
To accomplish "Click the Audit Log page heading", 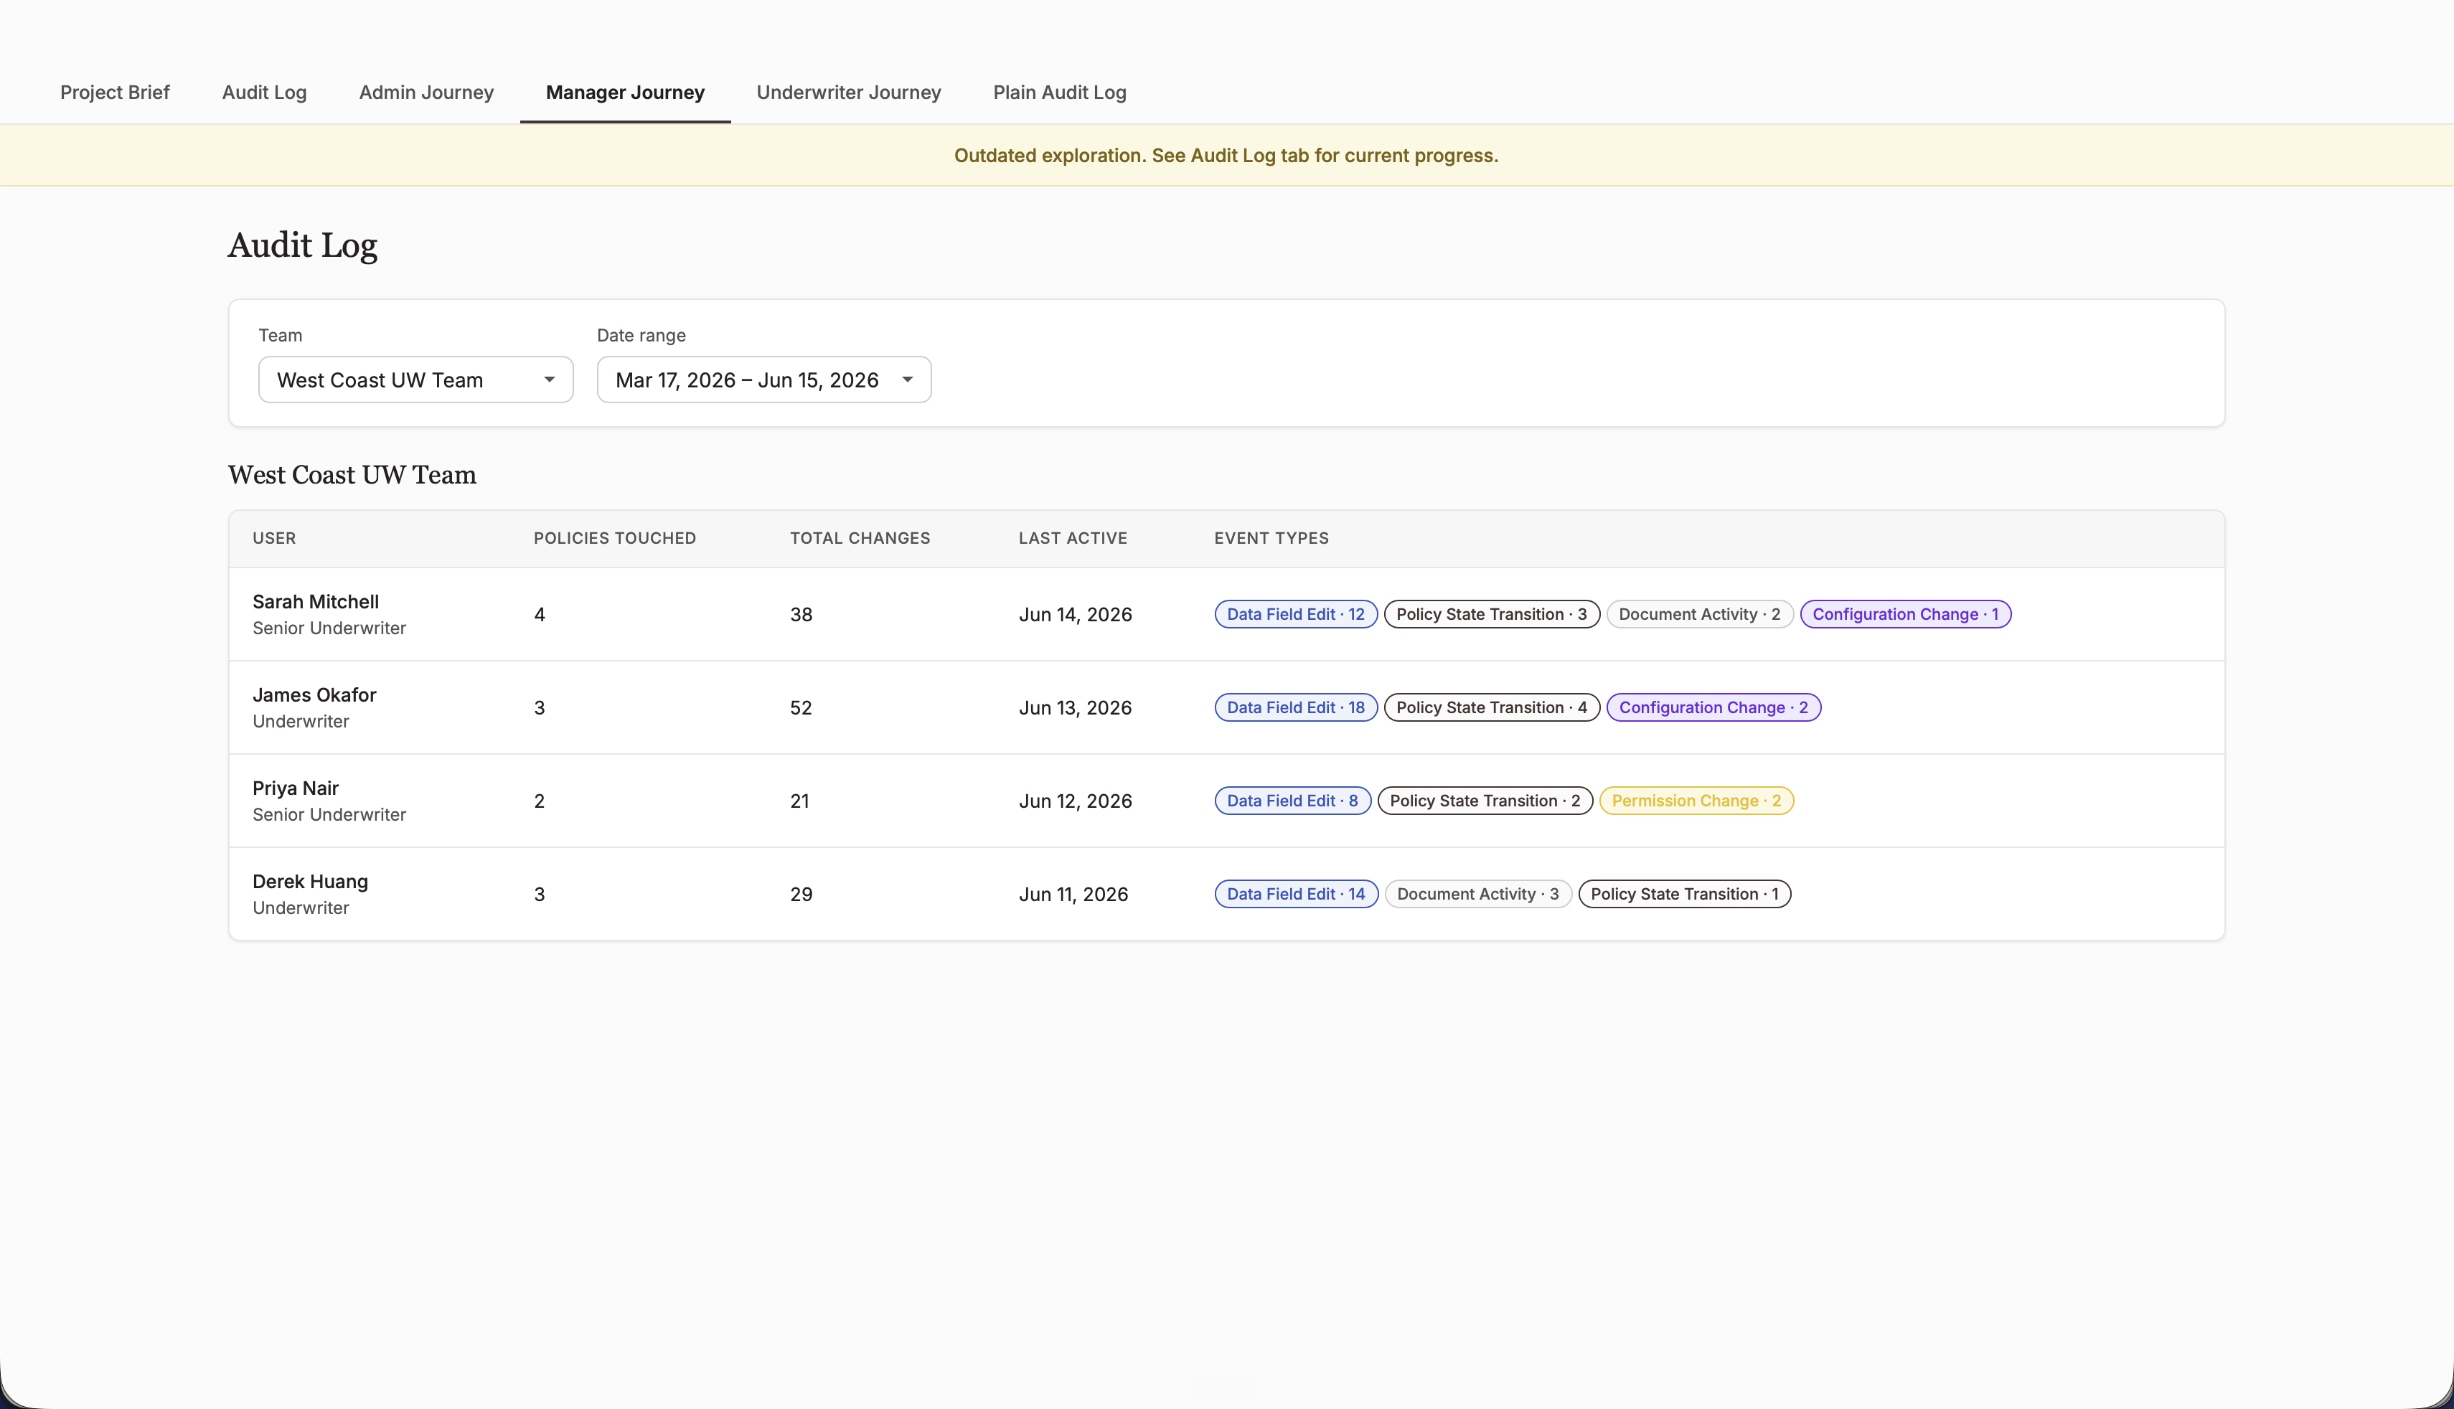I will 302,246.
